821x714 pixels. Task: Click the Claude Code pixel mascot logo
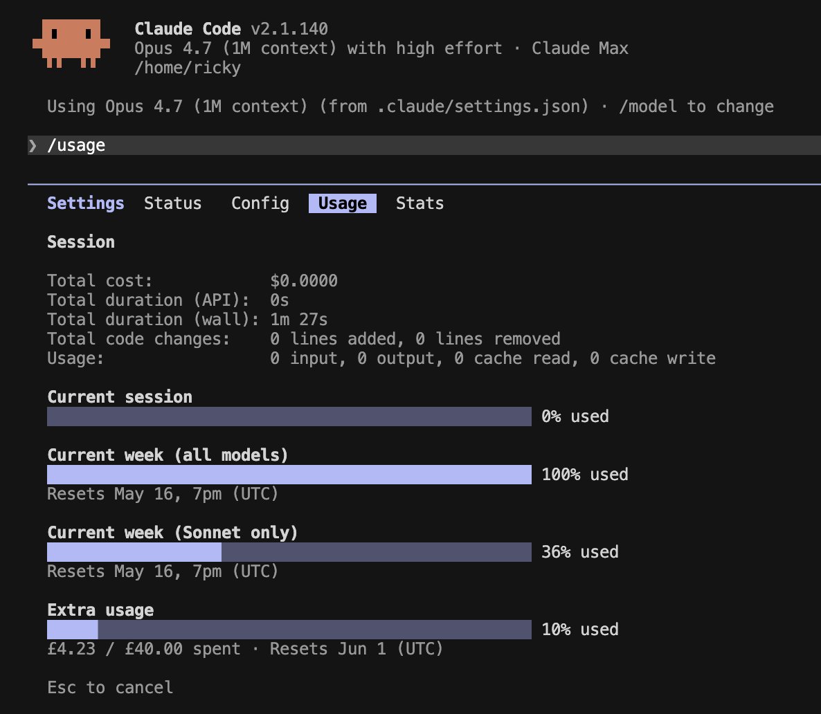[71, 44]
